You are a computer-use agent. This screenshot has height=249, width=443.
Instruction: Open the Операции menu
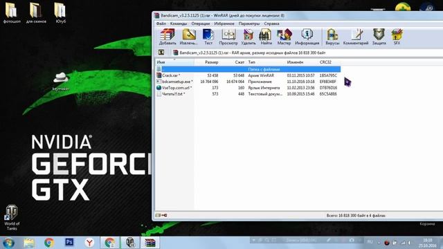(x=201, y=24)
